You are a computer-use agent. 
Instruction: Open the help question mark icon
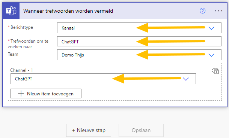202,11
